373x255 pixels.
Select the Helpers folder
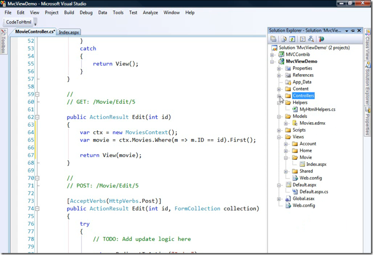(x=300, y=102)
